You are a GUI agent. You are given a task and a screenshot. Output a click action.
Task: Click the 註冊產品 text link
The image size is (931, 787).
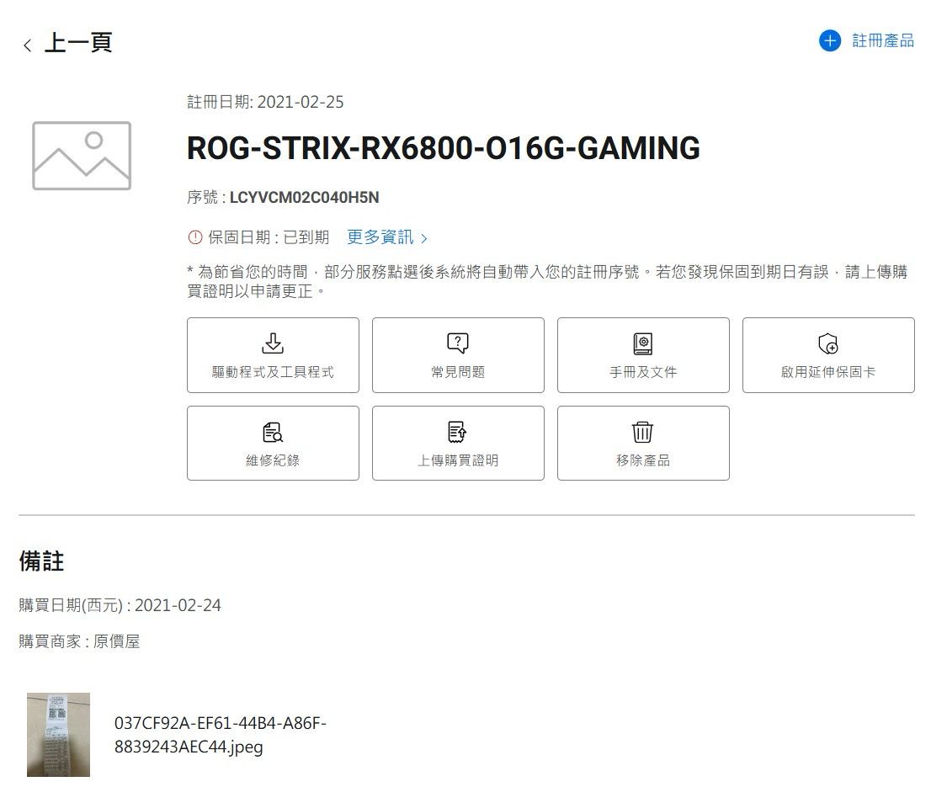click(883, 40)
